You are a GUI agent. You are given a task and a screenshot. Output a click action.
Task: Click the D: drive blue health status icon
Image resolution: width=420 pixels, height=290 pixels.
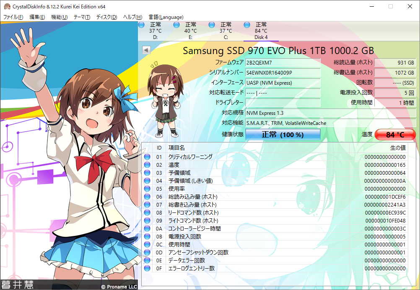pos(141,25)
